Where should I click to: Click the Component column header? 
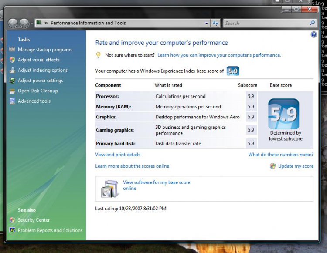tap(108, 85)
